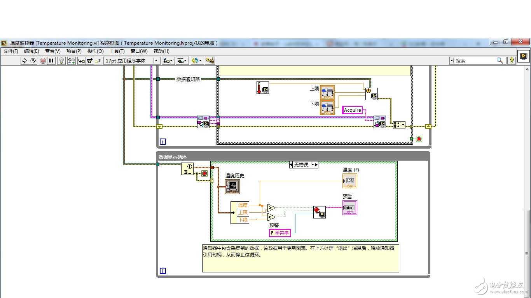The image size is (531, 298).
Task: Open the 项目(P) menu
Action: [x=74, y=51]
